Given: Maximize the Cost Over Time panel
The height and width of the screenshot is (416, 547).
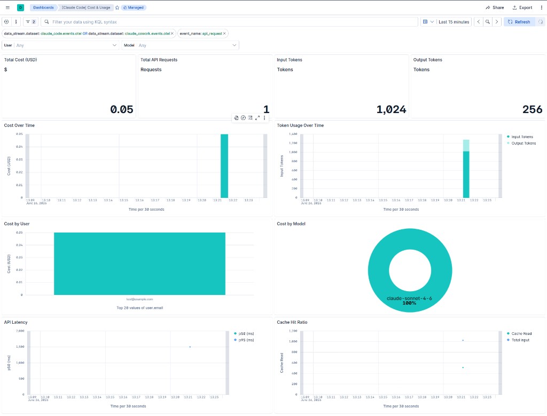Looking at the screenshot, I should pos(257,118).
